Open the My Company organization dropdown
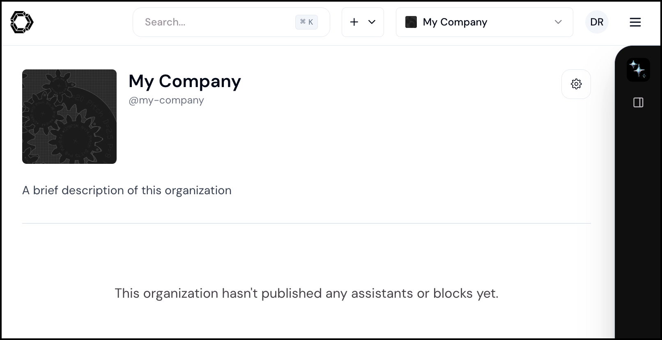The image size is (662, 340). tap(484, 22)
